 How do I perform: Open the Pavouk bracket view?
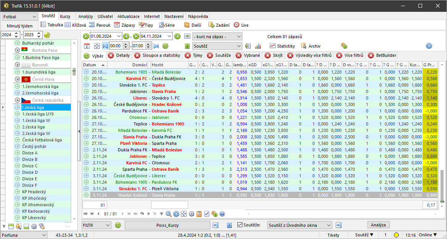(x=100, y=25)
